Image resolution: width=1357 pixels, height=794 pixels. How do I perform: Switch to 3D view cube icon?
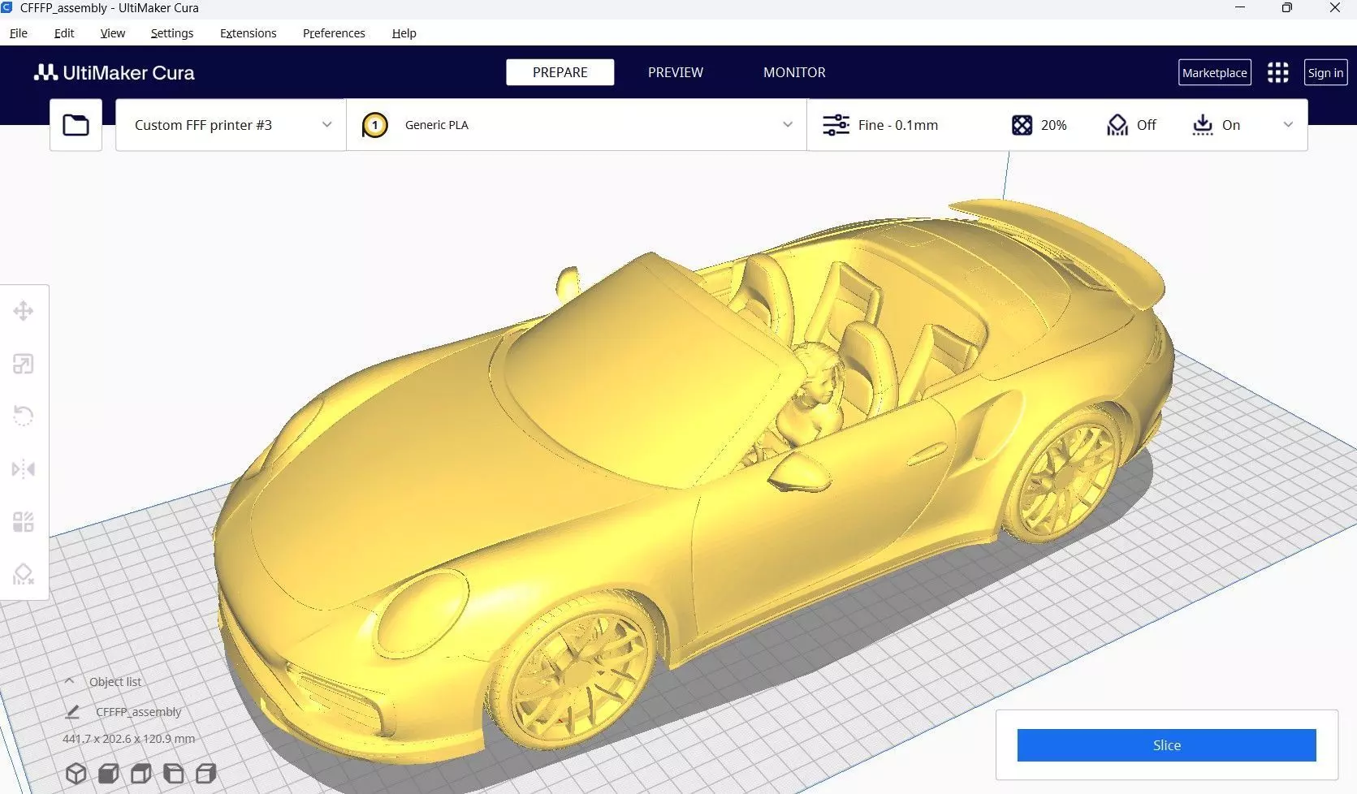(76, 773)
